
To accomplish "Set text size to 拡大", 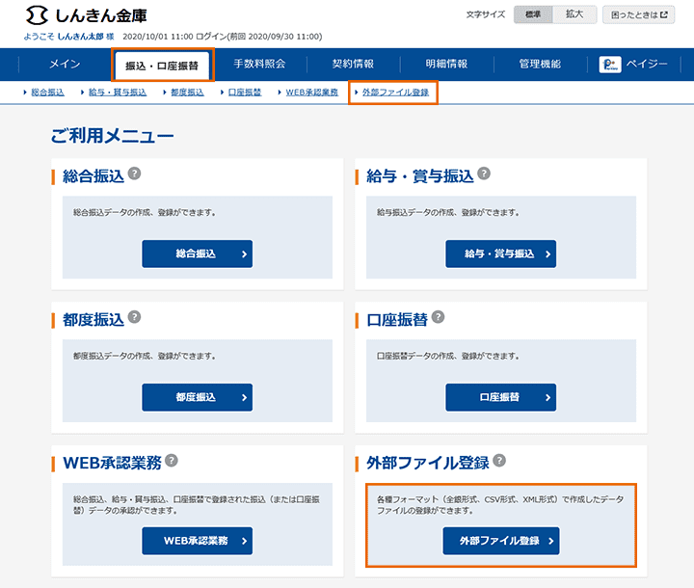I will click(574, 14).
